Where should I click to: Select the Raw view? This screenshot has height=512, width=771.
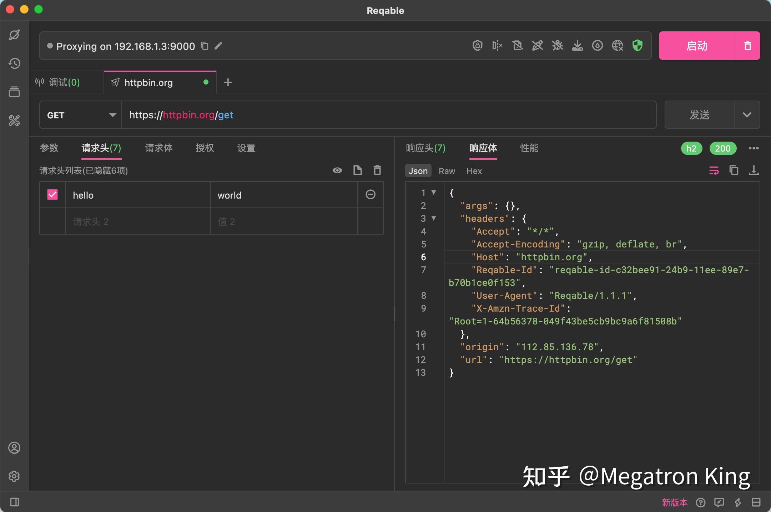[447, 171]
